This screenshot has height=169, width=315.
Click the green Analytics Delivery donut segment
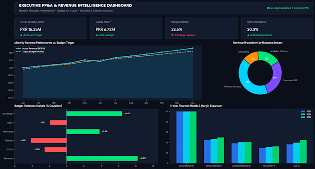(268, 58)
